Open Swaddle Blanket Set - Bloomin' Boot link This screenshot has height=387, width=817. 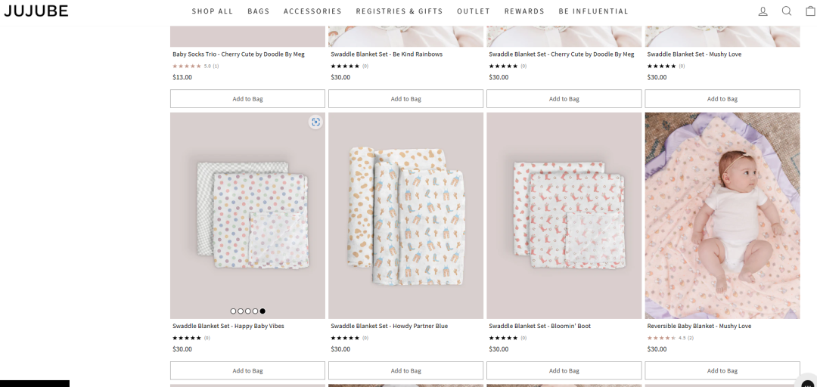(x=539, y=326)
